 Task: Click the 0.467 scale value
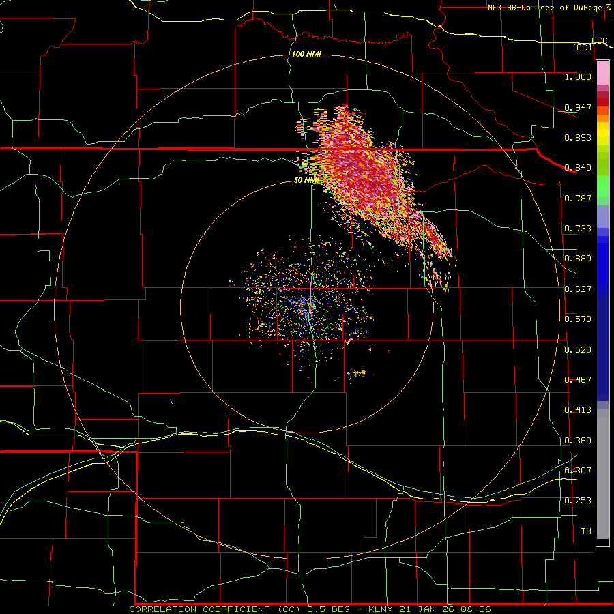578,380
